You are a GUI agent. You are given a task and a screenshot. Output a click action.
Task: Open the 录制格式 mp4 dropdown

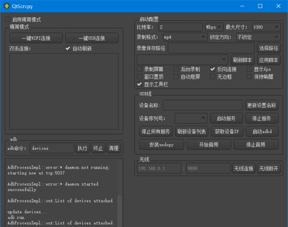185,37
